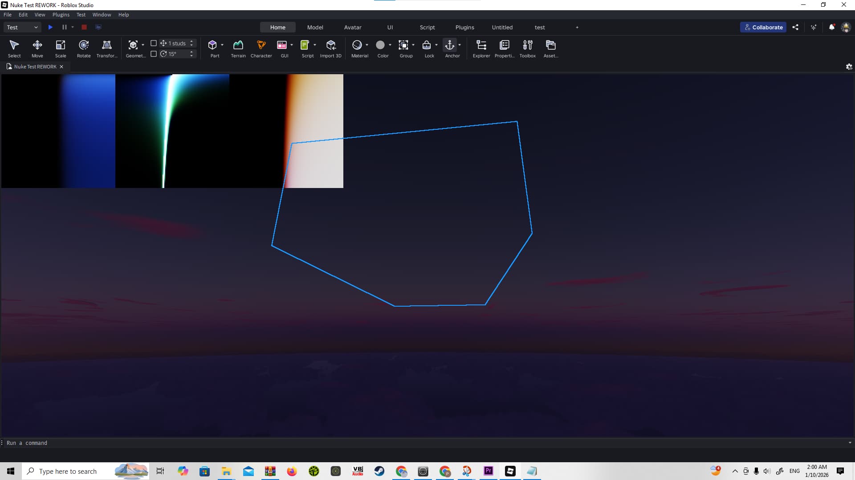This screenshot has height=480, width=855.
Task: Open the Toolbox panel
Action: pyautogui.click(x=528, y=49)
